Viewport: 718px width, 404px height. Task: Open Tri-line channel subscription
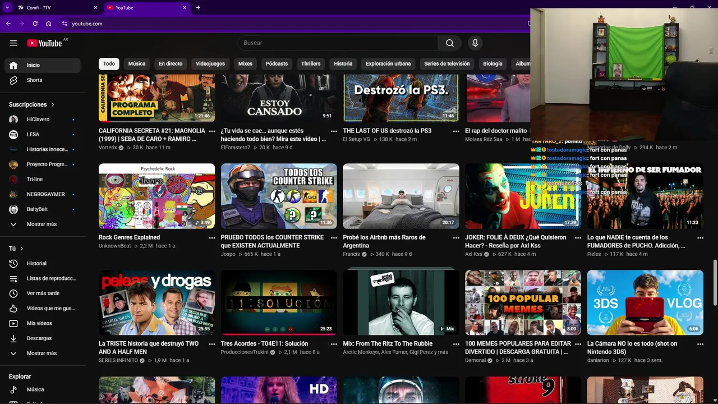[43, 179]
